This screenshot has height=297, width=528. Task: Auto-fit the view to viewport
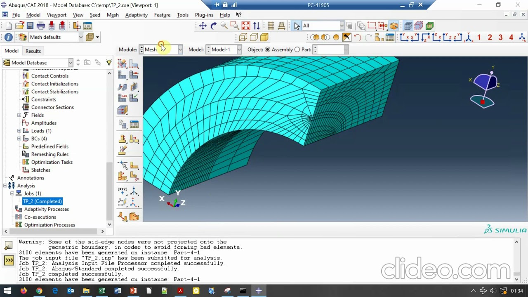pyautogui.click(x=245, y=26)
